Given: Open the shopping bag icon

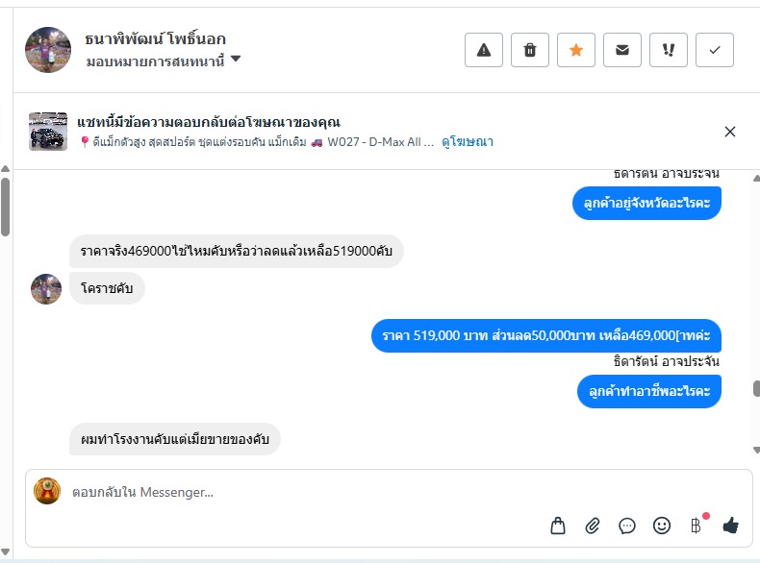Looking at the screenshot, I should tap(558, 526).
